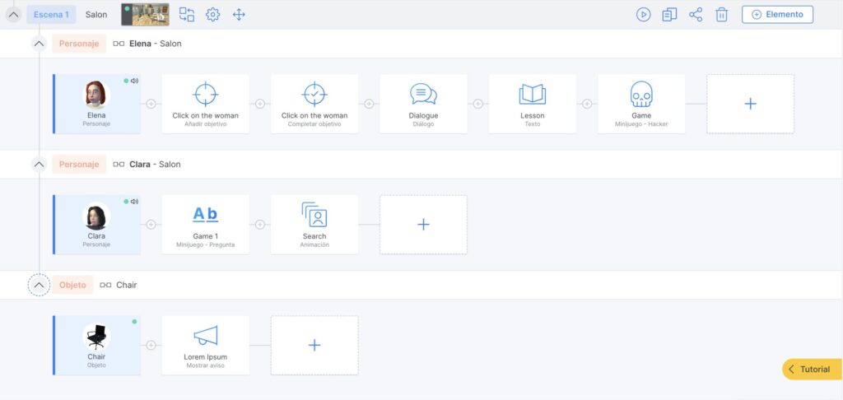The image size is (843, 400).
Task: Click the Salon scene thumbnail image
Action: click(145, 15)
